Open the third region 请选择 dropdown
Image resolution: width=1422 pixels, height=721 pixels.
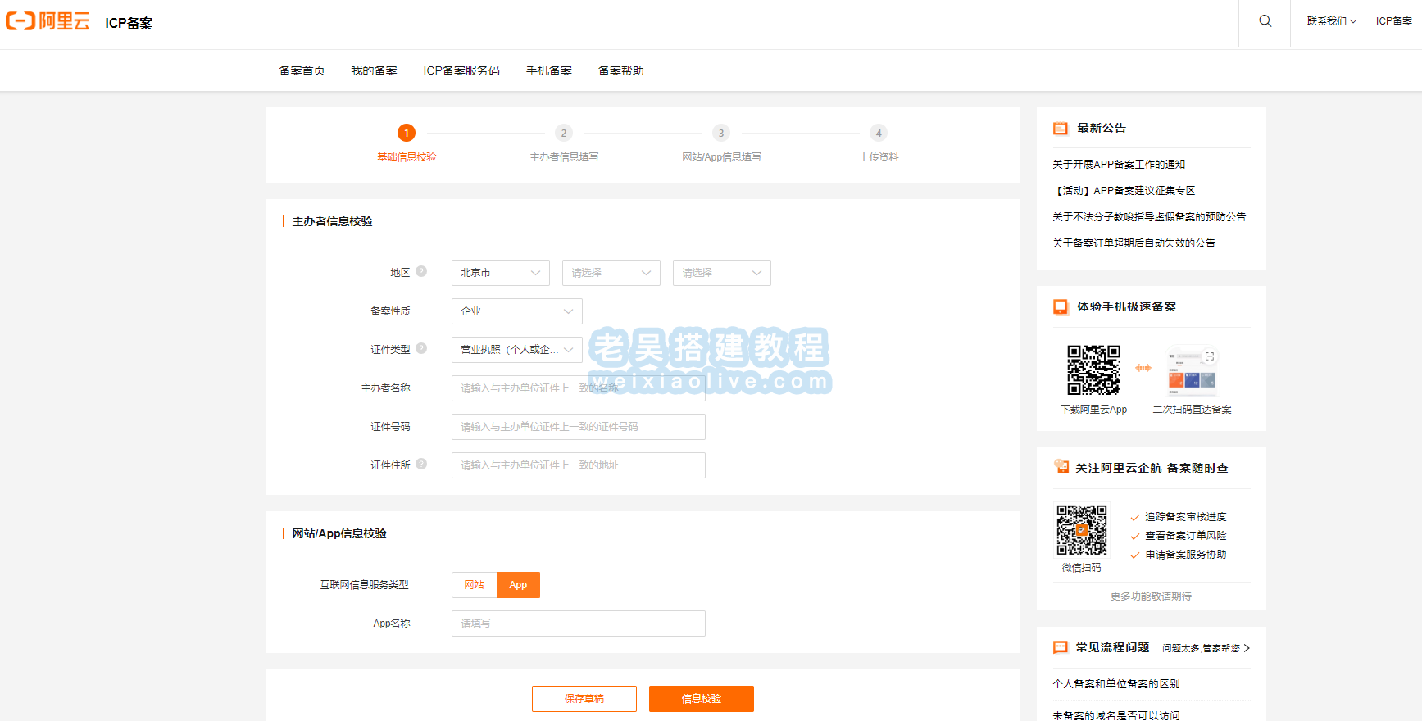722,273
